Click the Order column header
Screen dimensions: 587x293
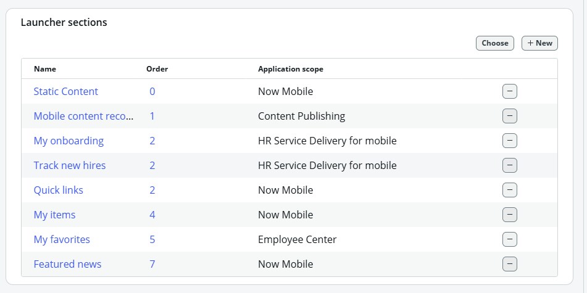point(157,69)
